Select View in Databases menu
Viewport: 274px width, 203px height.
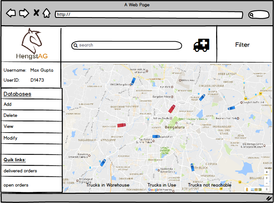(32, 127)
